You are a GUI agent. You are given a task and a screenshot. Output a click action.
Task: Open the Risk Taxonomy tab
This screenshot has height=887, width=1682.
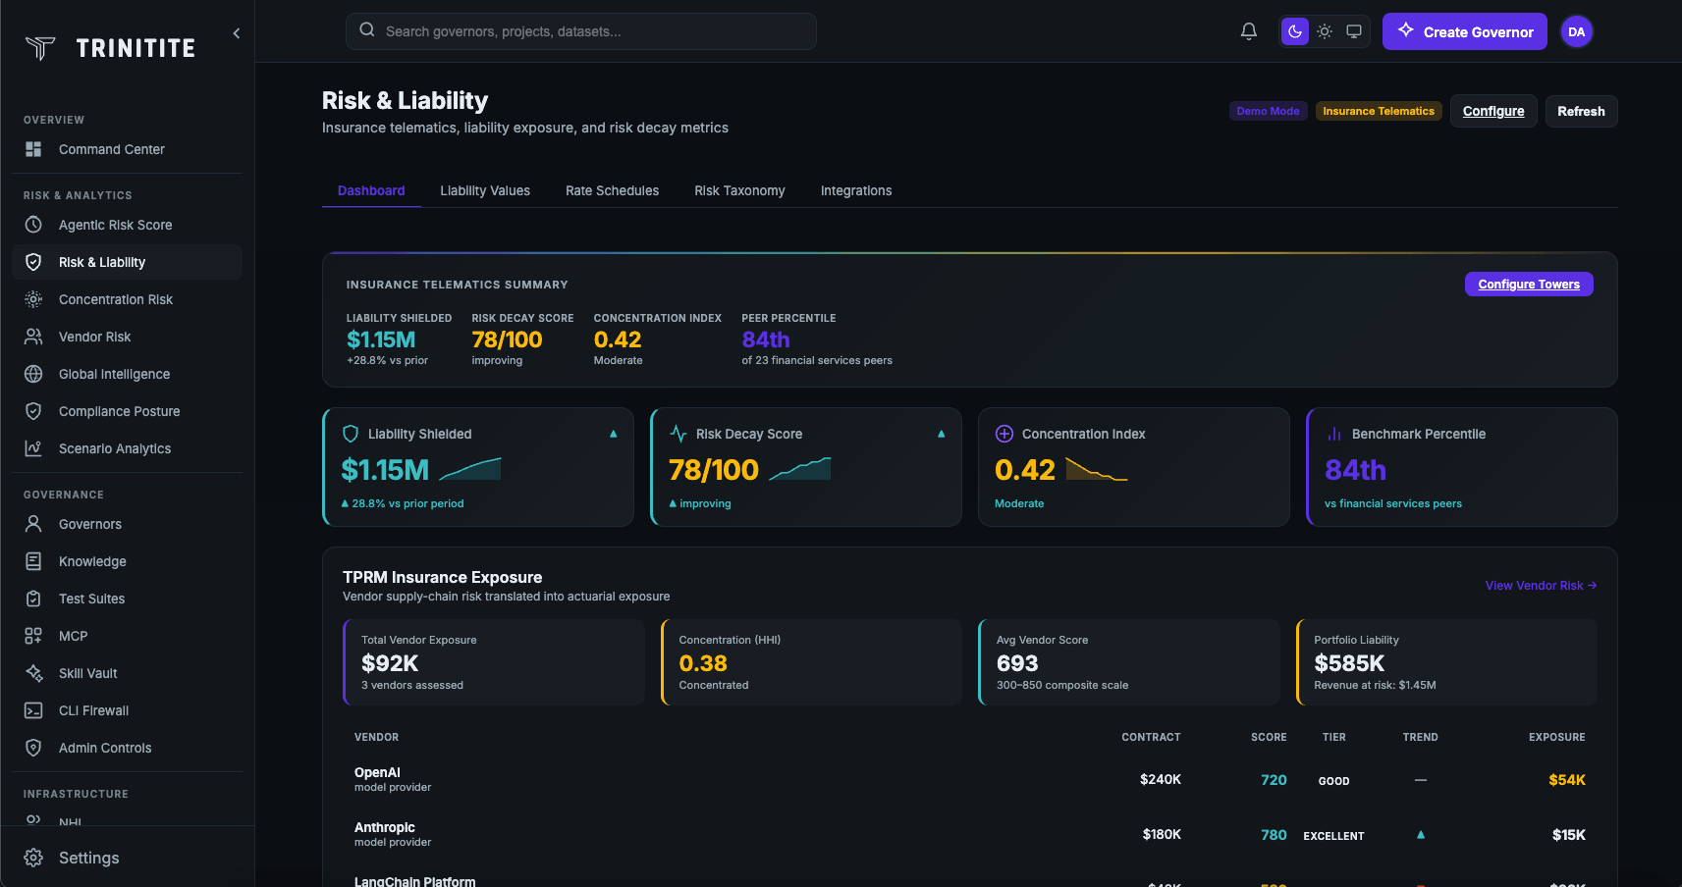[739, 190]
